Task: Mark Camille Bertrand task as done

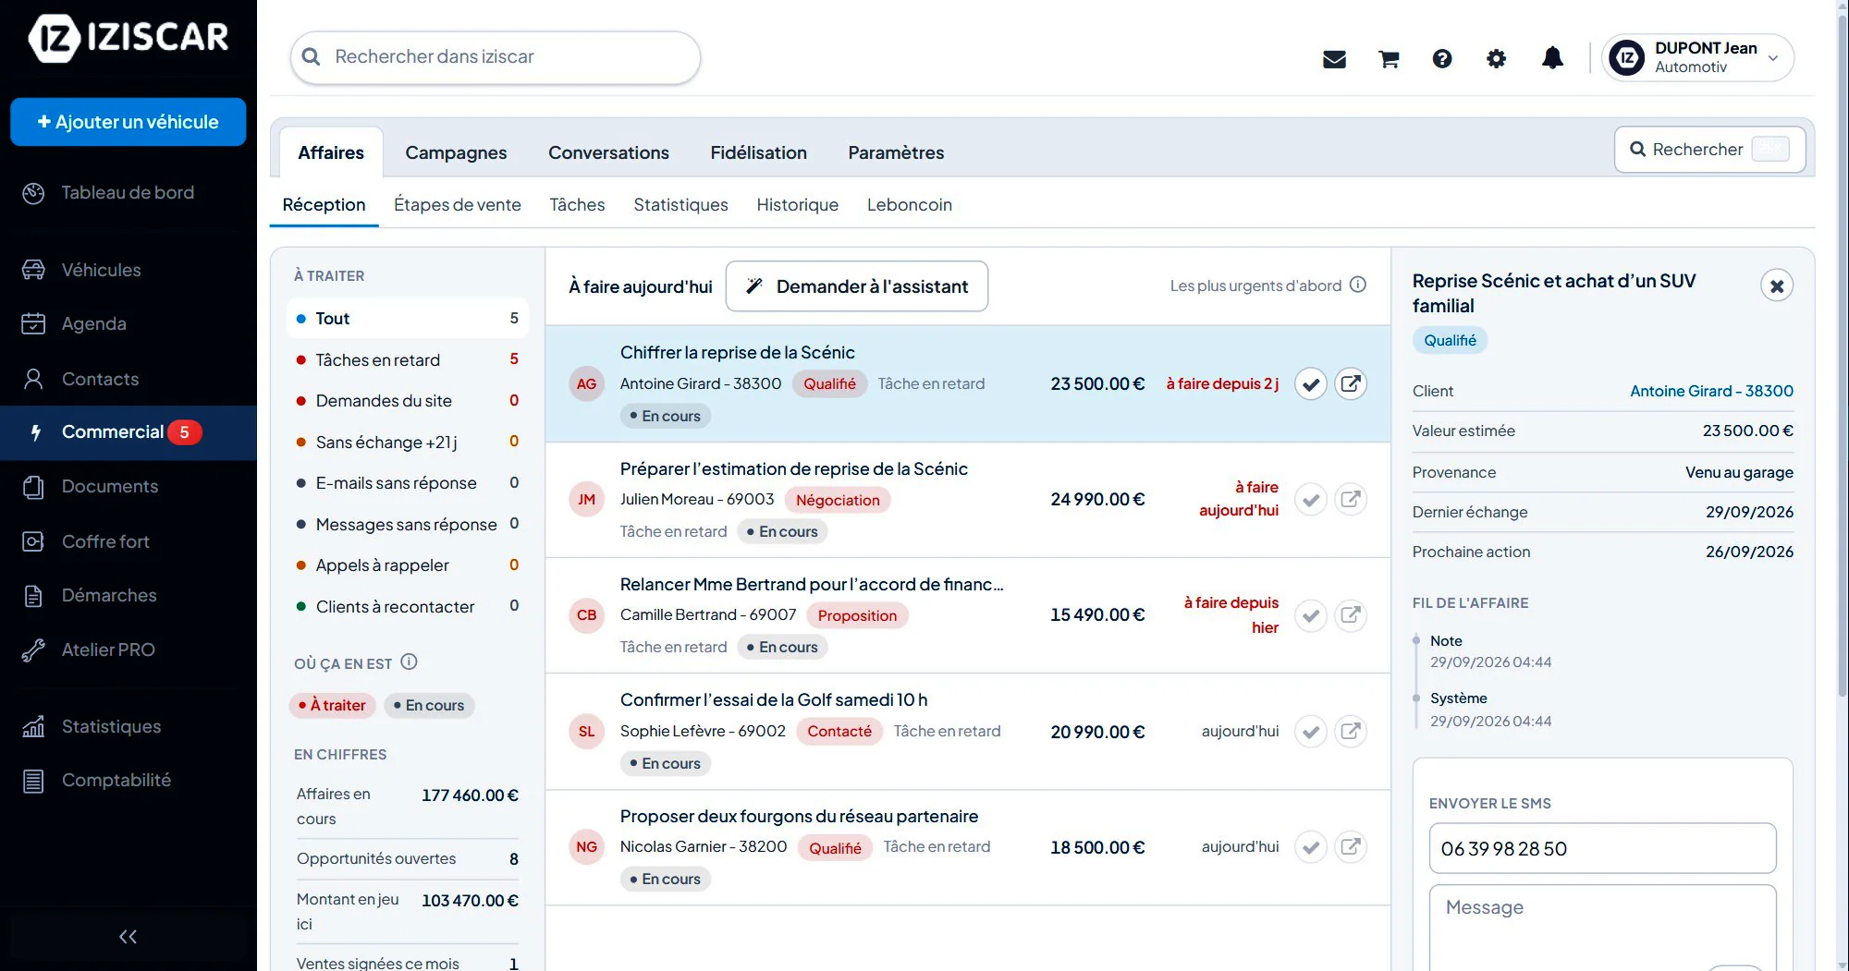Action: pyautogui.click(x=1311, y=615)
